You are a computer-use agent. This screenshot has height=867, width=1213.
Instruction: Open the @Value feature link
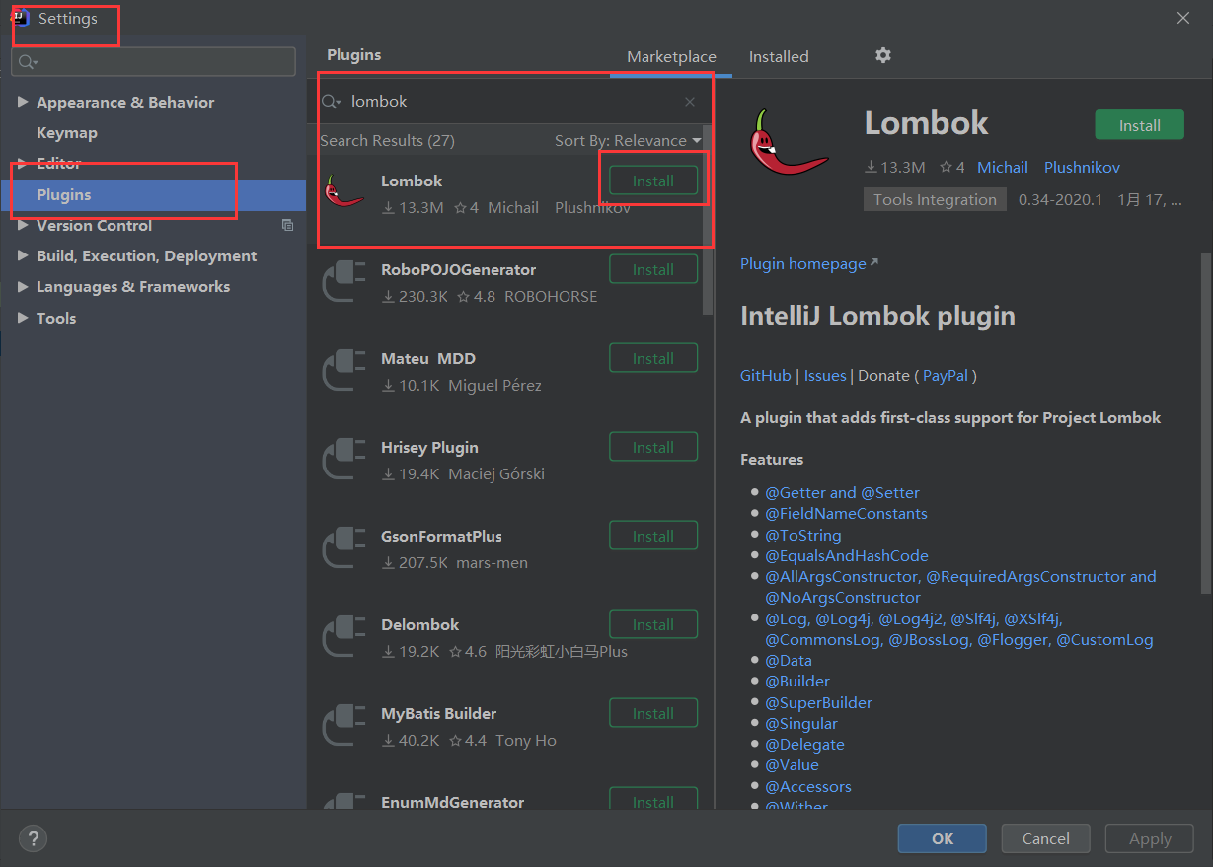click(792, 765)
